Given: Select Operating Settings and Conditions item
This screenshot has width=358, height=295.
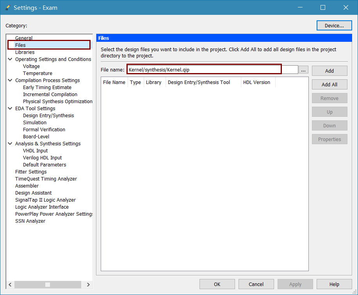Looking at the screenshot, I should click(x=53, y=59).
